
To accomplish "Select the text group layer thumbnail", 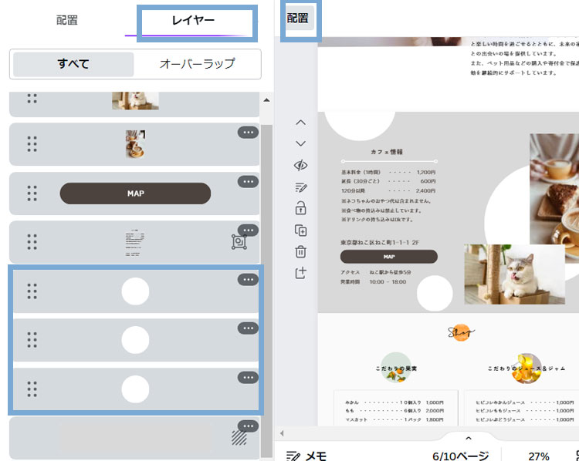I will point(135,242).
